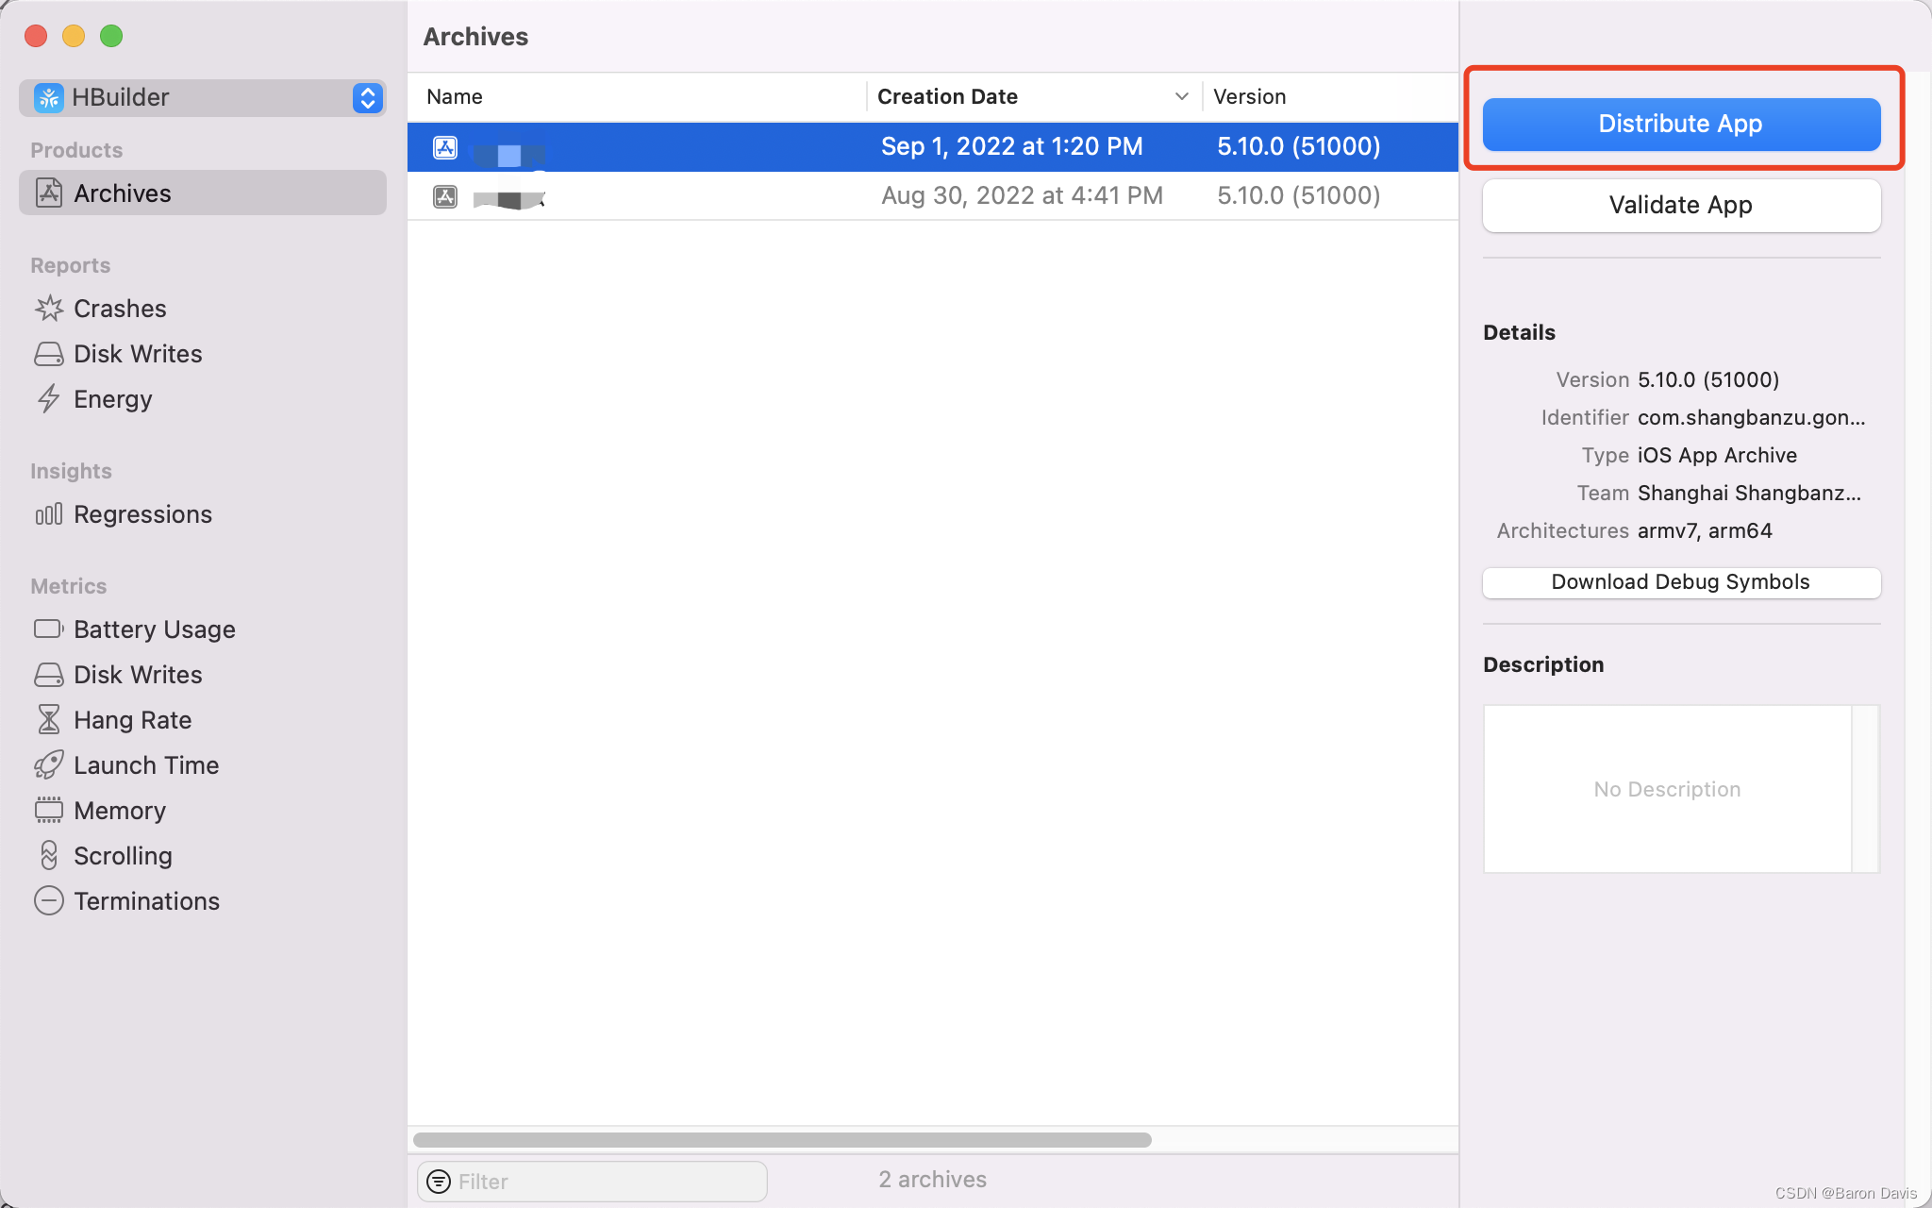
Task: Open the Disk Writes report icon
Action: click(49, 354)
